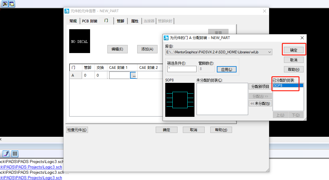The width and height of the screenshot is (329, 180).
Task: Click the project window icon on top toolbar
Action: (12, 4)
